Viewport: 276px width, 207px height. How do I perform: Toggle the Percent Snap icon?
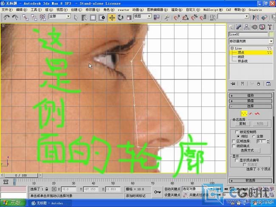coord(194,17)
